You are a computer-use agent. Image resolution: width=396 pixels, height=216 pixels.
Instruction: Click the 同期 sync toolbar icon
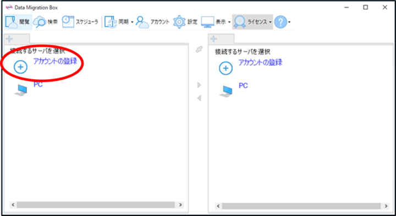111,22
